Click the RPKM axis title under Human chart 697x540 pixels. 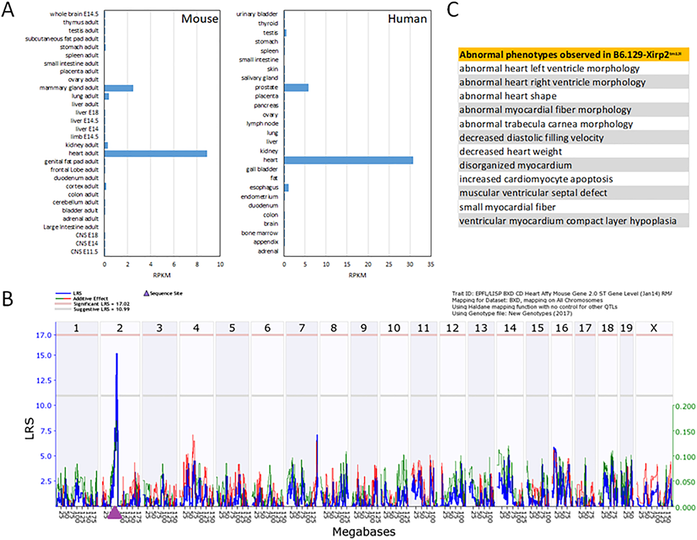357,275
